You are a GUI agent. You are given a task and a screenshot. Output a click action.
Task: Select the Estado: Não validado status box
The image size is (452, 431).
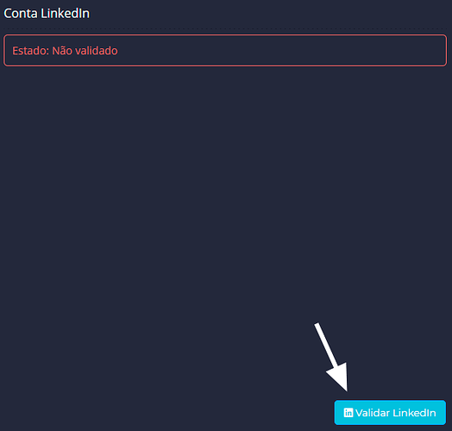(x=225, y=50)
